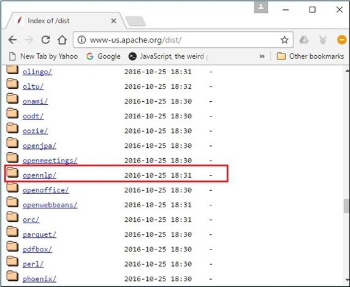Click the vertical scrollbar thumb
The width and height of the screenshot is (350, 287).
(346, 206)
